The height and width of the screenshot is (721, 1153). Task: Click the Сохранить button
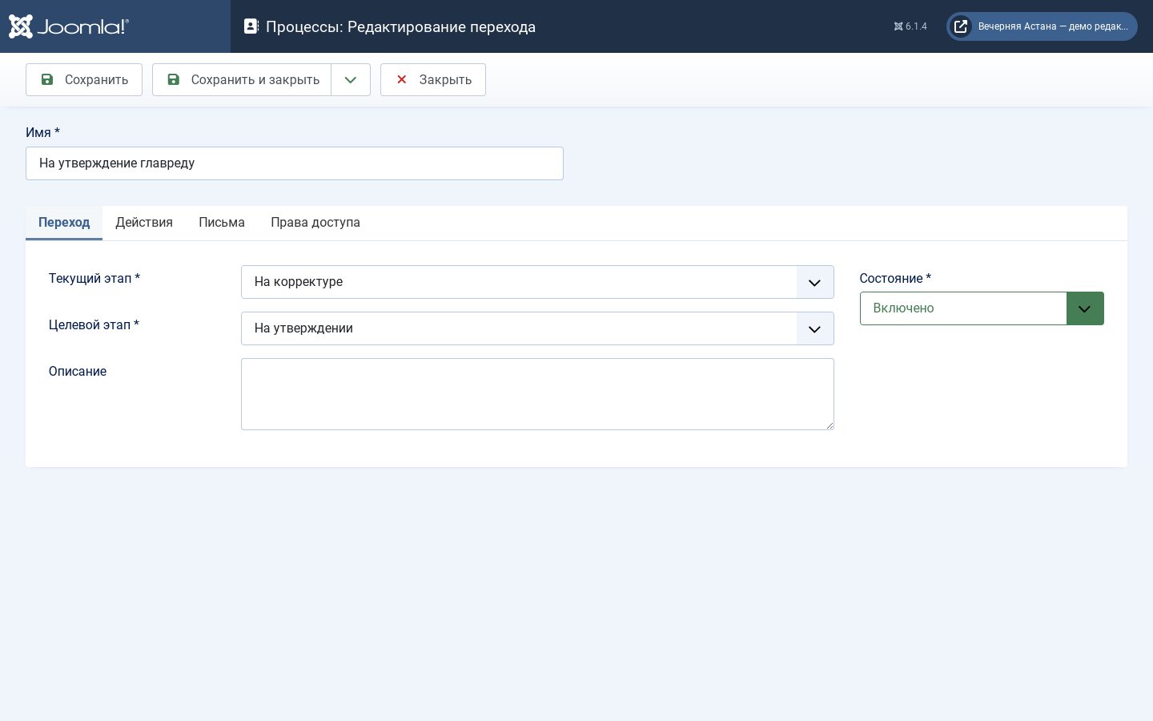(84, 80)
